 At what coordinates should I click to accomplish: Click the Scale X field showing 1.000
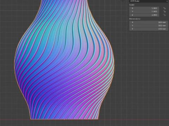[x=144, y=8]
